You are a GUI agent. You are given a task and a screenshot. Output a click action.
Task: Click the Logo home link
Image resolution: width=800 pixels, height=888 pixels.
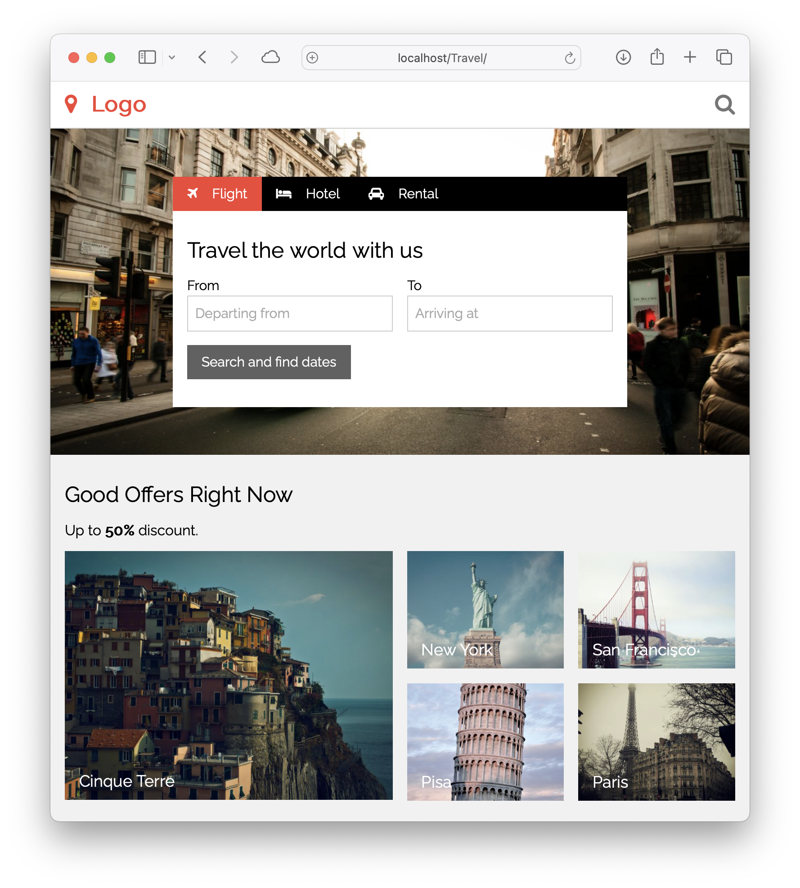119,104
